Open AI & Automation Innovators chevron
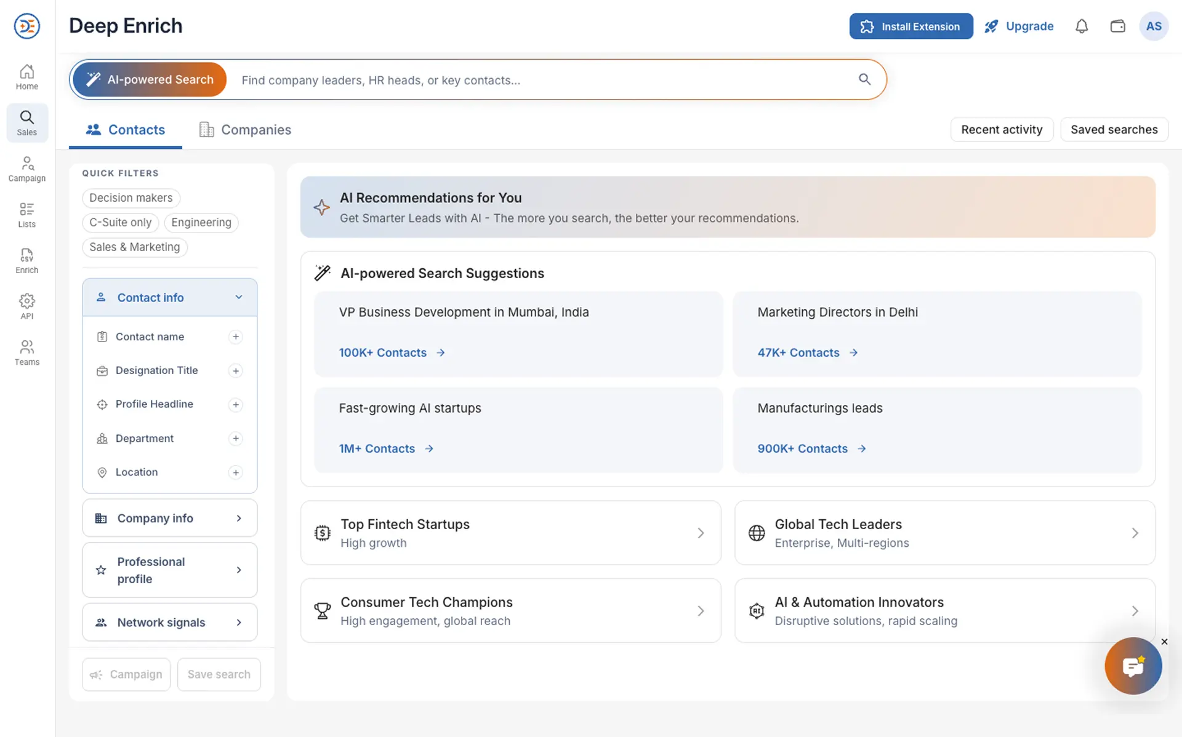This screenshot has height=737, width=1182. click(x=1135, y=611)
